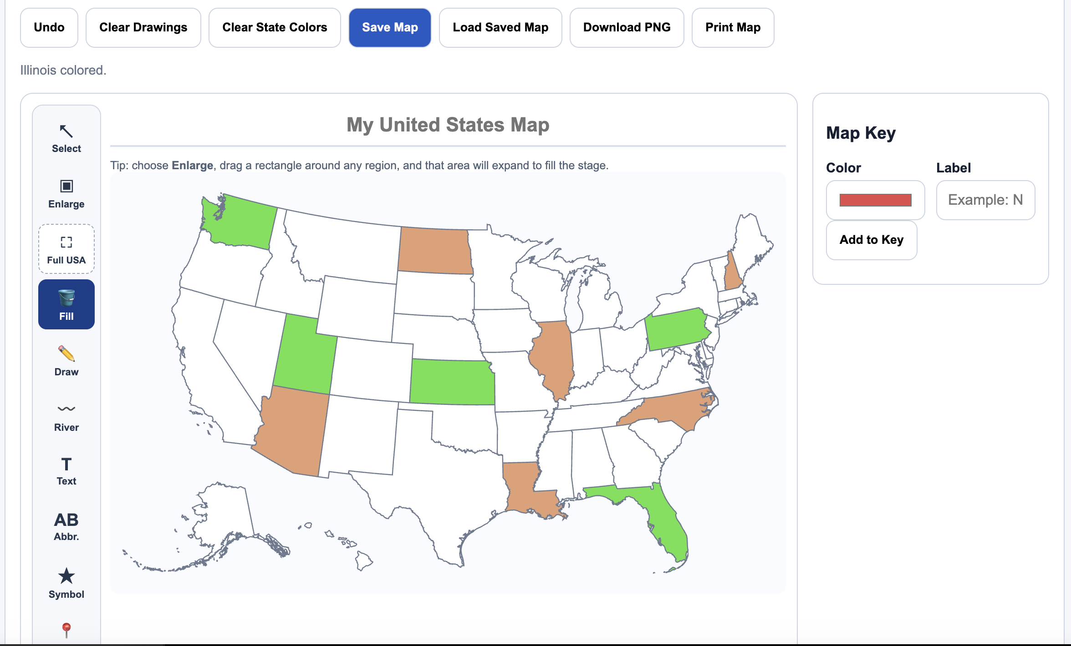The image size is (1071, 646).
Task: Focus the key Label input field
Action: tap(985, 200)
